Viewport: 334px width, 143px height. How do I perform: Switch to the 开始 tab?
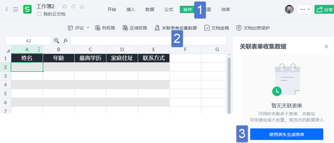[x=112, y=9]
